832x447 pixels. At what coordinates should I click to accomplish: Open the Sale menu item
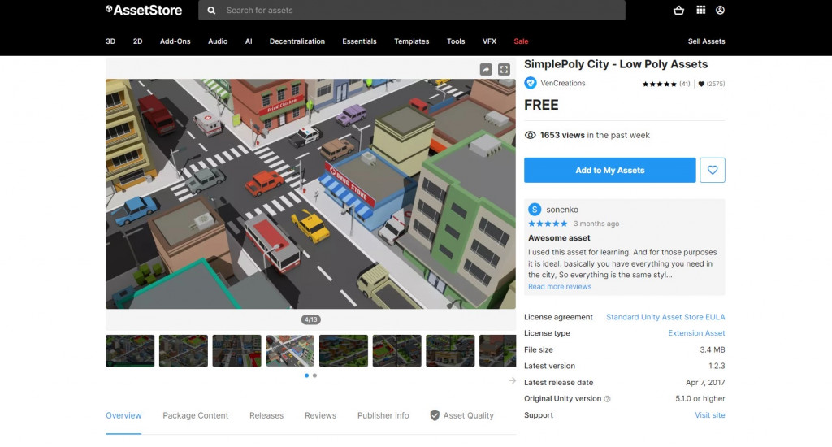coord(521,41)
